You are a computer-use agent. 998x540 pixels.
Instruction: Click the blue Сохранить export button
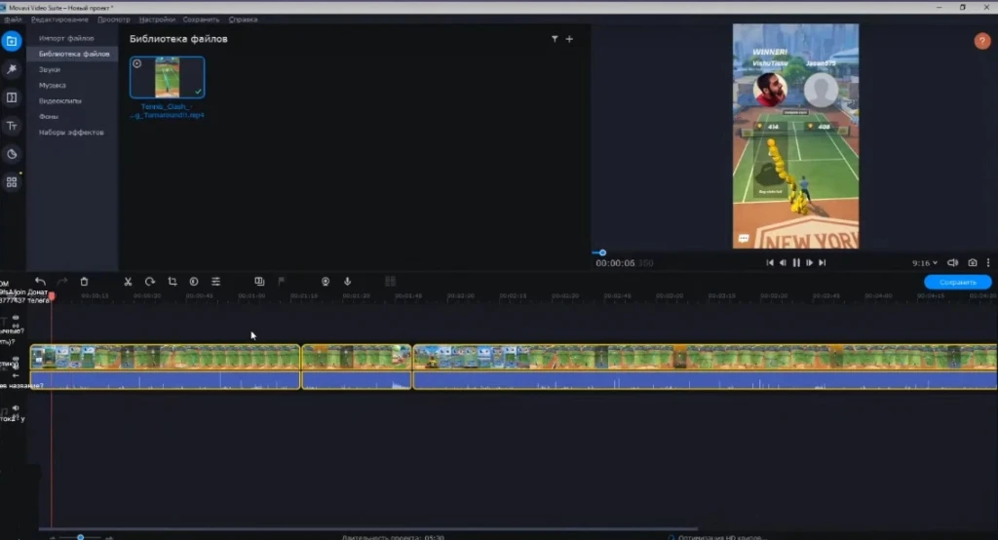pyautogui.click(x=957, y=282)
